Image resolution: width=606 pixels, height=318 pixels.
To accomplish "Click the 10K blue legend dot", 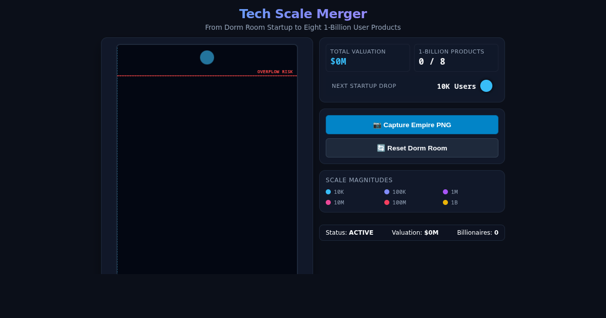I will 328,192.
